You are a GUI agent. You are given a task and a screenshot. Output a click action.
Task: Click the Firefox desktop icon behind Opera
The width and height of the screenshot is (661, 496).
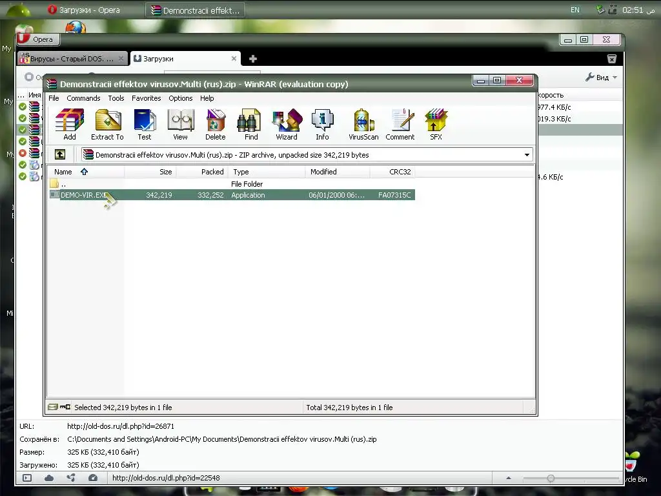(x=76, y=27)
